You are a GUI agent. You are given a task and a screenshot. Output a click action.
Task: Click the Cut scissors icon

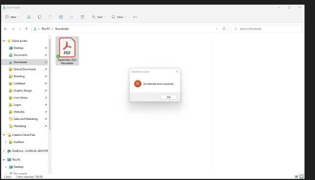[x=29, y=17]
